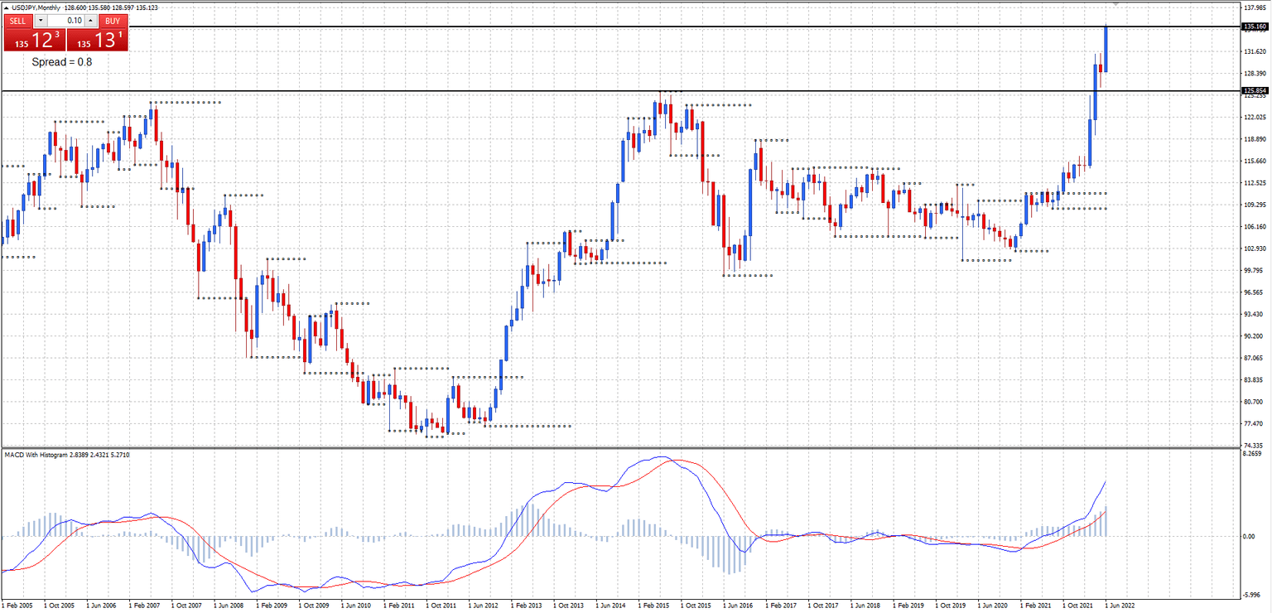This screenshot has width=1272, height=613.
Task: Click the buy price tile 135.13
Action: 98,41
